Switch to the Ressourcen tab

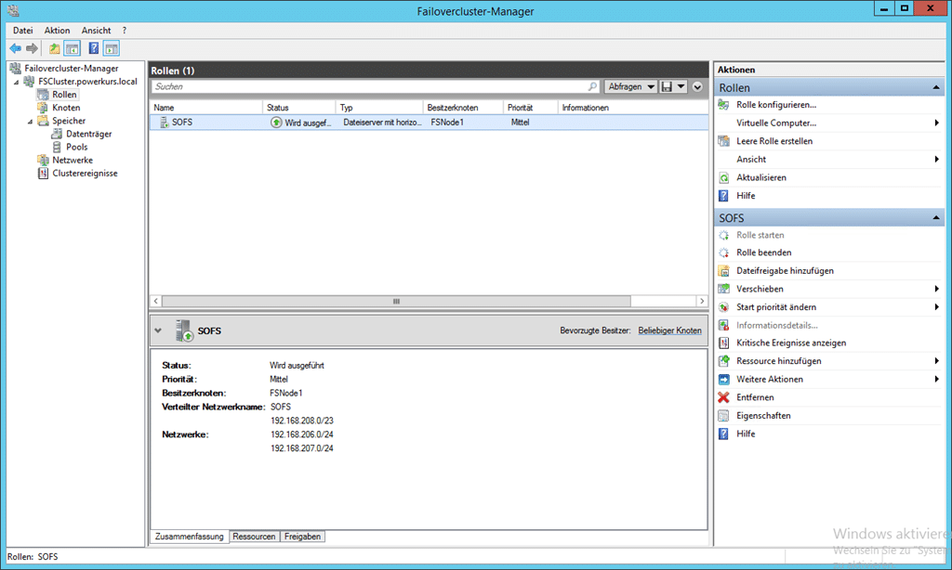(254, 537)
